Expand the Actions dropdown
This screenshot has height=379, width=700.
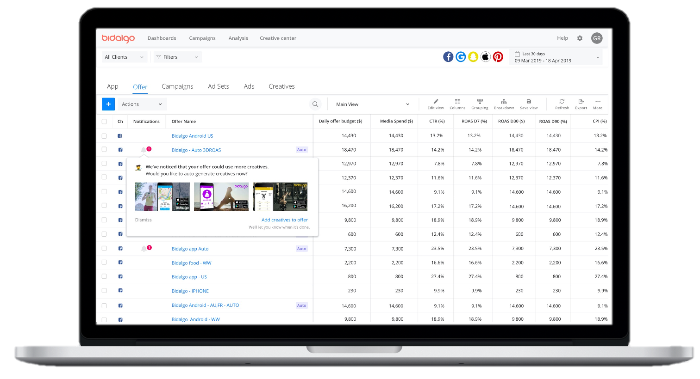(x=142, y=104)
